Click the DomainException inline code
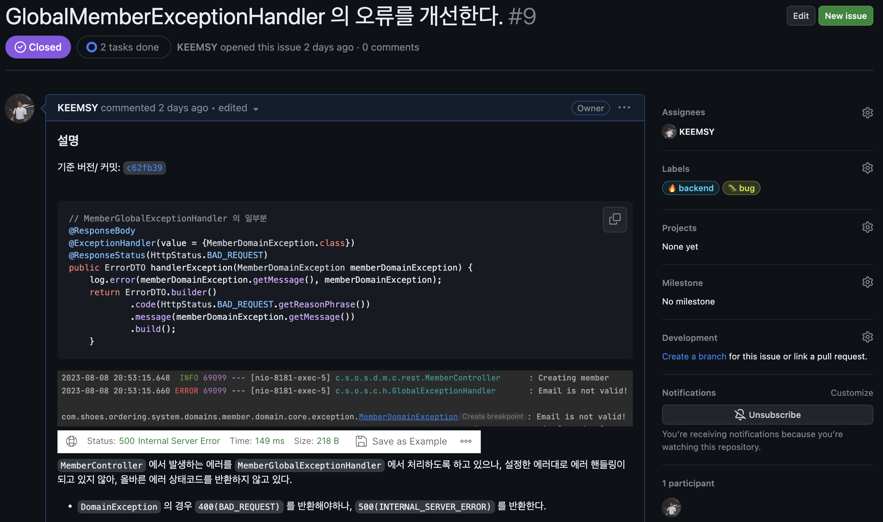 click(119, 507)
